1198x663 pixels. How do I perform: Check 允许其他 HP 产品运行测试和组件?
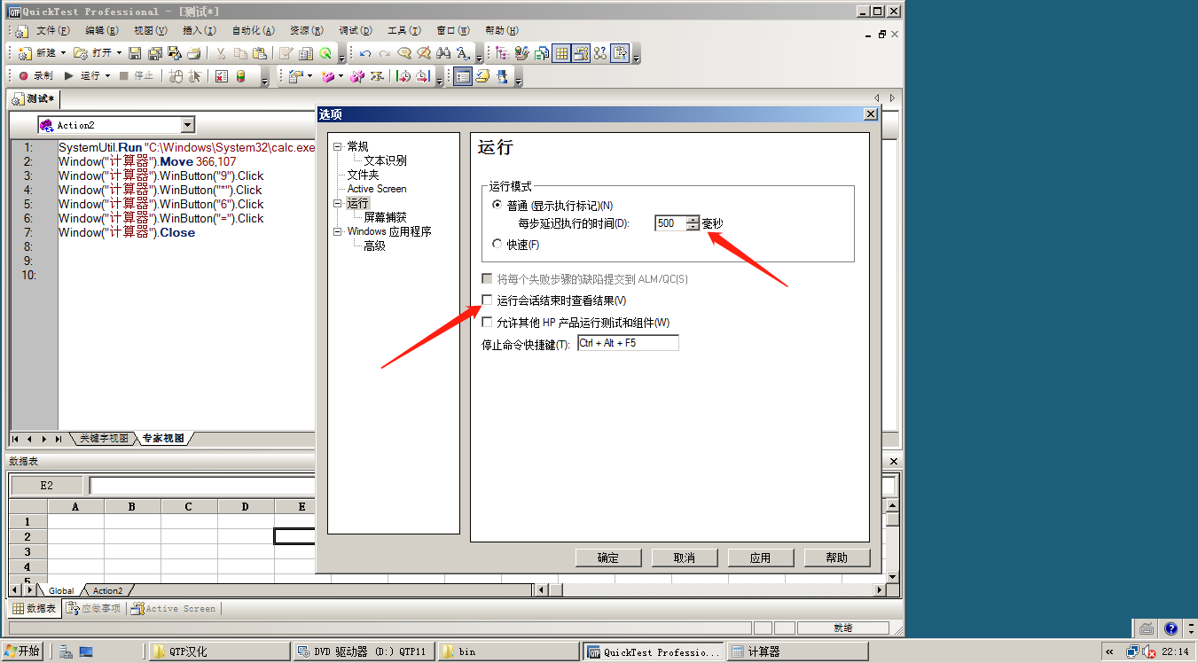(487, 322)
